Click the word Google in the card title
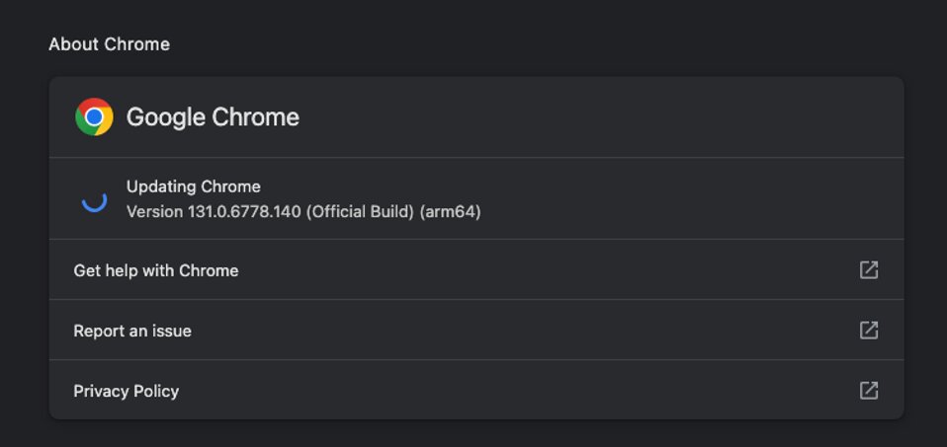 coord(166,117)
